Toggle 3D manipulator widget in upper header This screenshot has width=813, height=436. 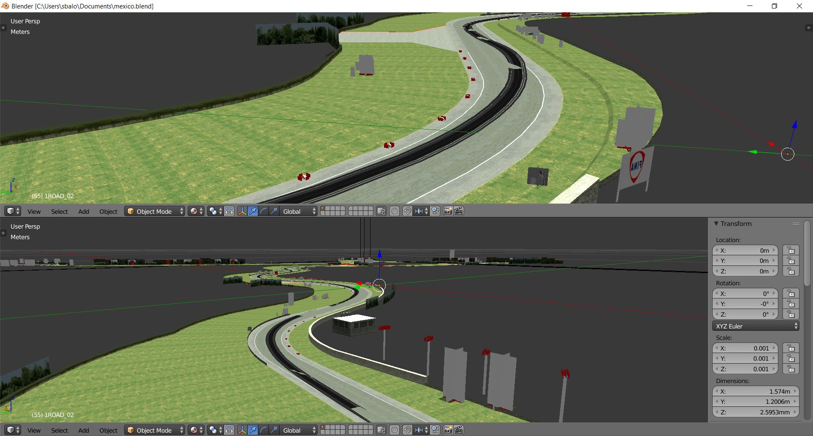click(242, 211)
